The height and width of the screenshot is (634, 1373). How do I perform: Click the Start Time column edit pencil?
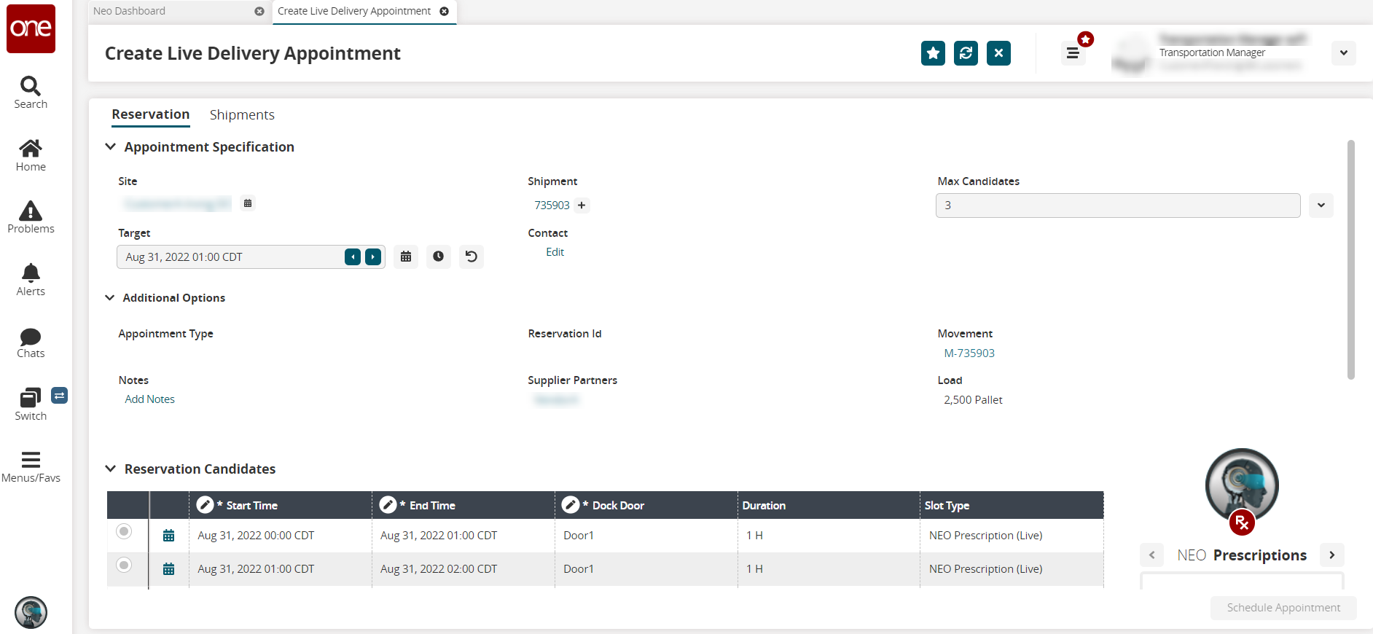[x=206, y=505]
